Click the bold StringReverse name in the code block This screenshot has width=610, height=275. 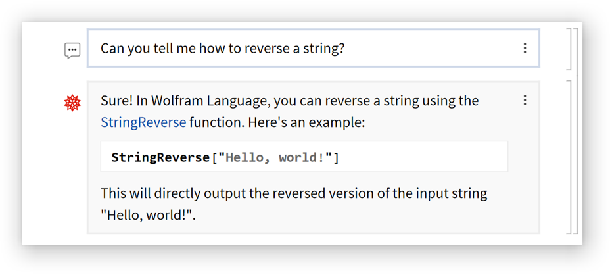coord(160,157)
